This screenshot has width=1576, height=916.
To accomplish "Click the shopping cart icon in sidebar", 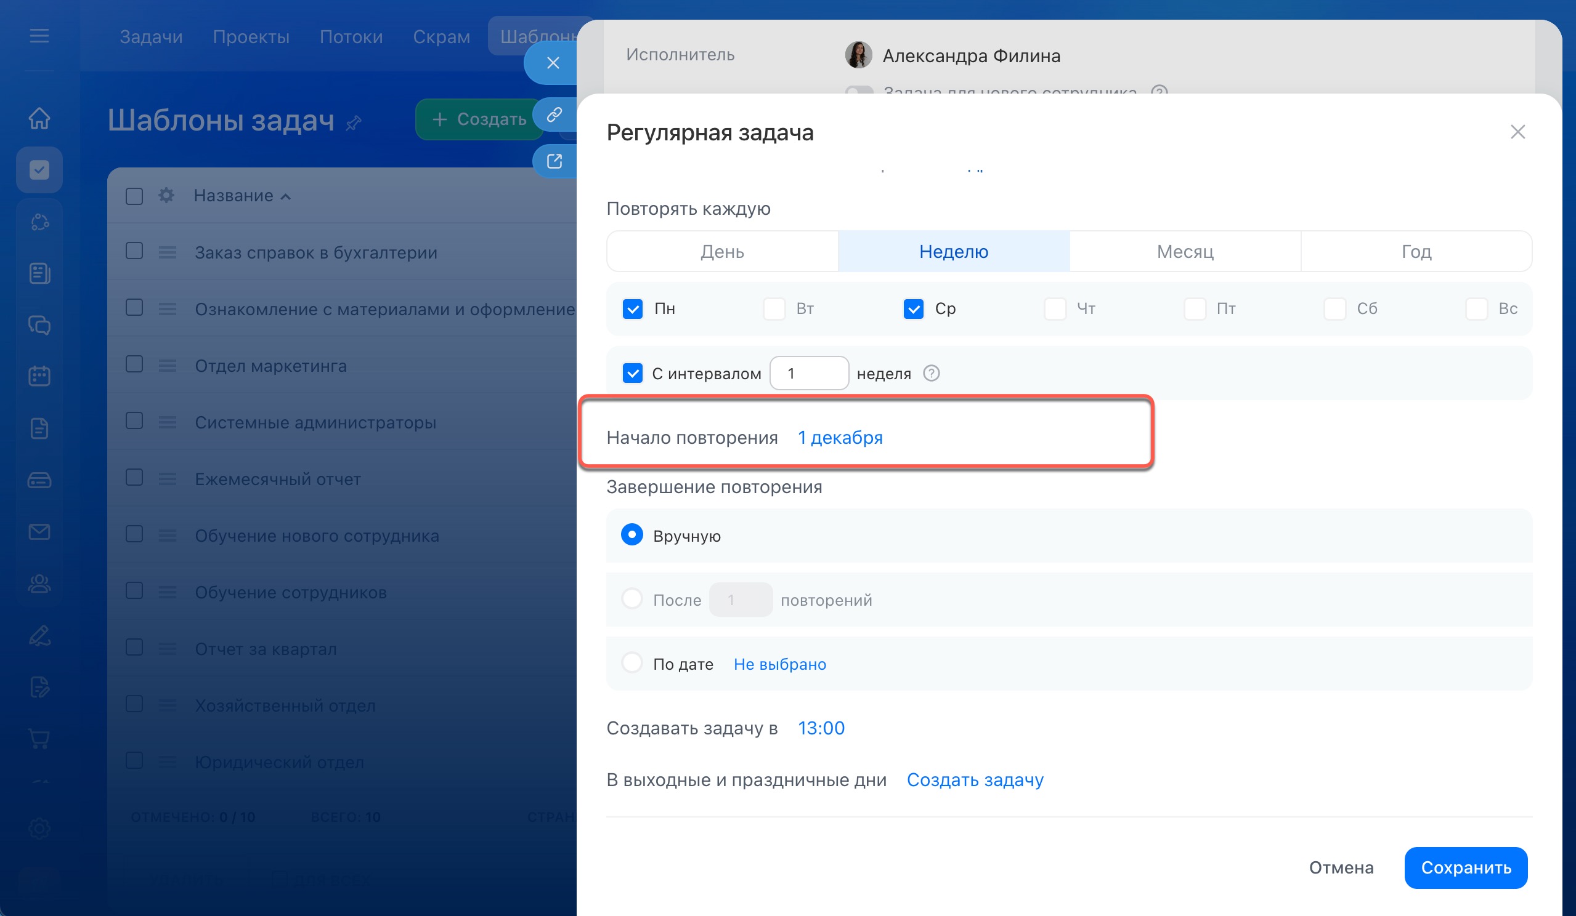I will point(39,739).
